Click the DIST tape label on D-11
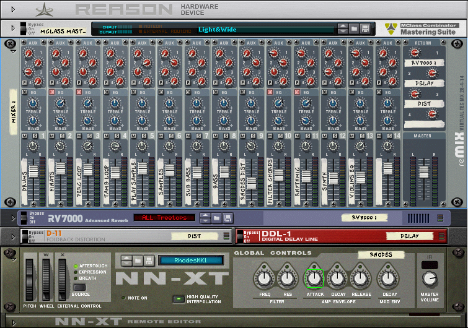 195,236
